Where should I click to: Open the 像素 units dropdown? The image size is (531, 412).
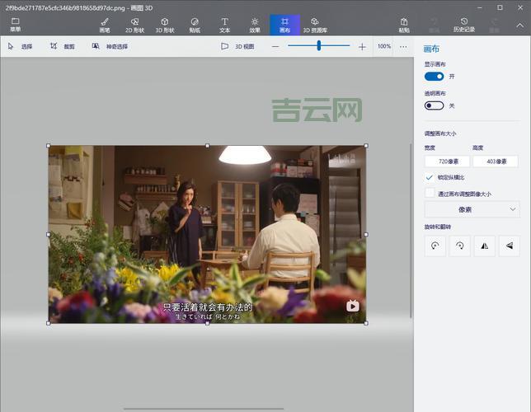(472, 209)
